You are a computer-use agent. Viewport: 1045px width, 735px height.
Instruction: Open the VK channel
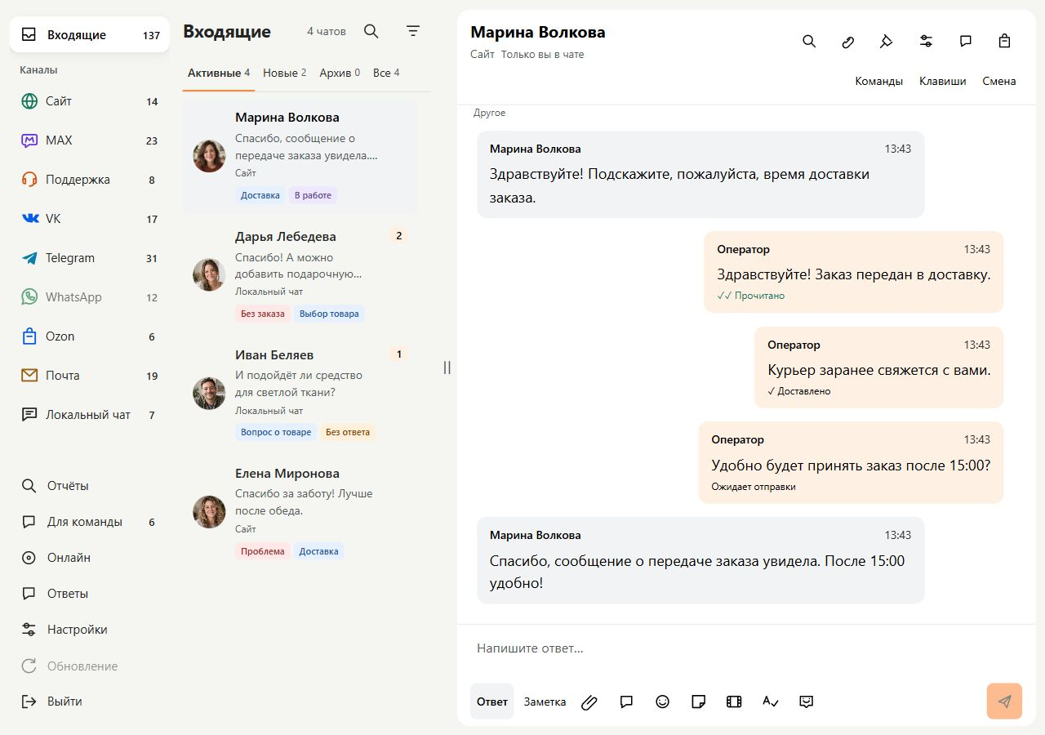(x=90, y=219)
